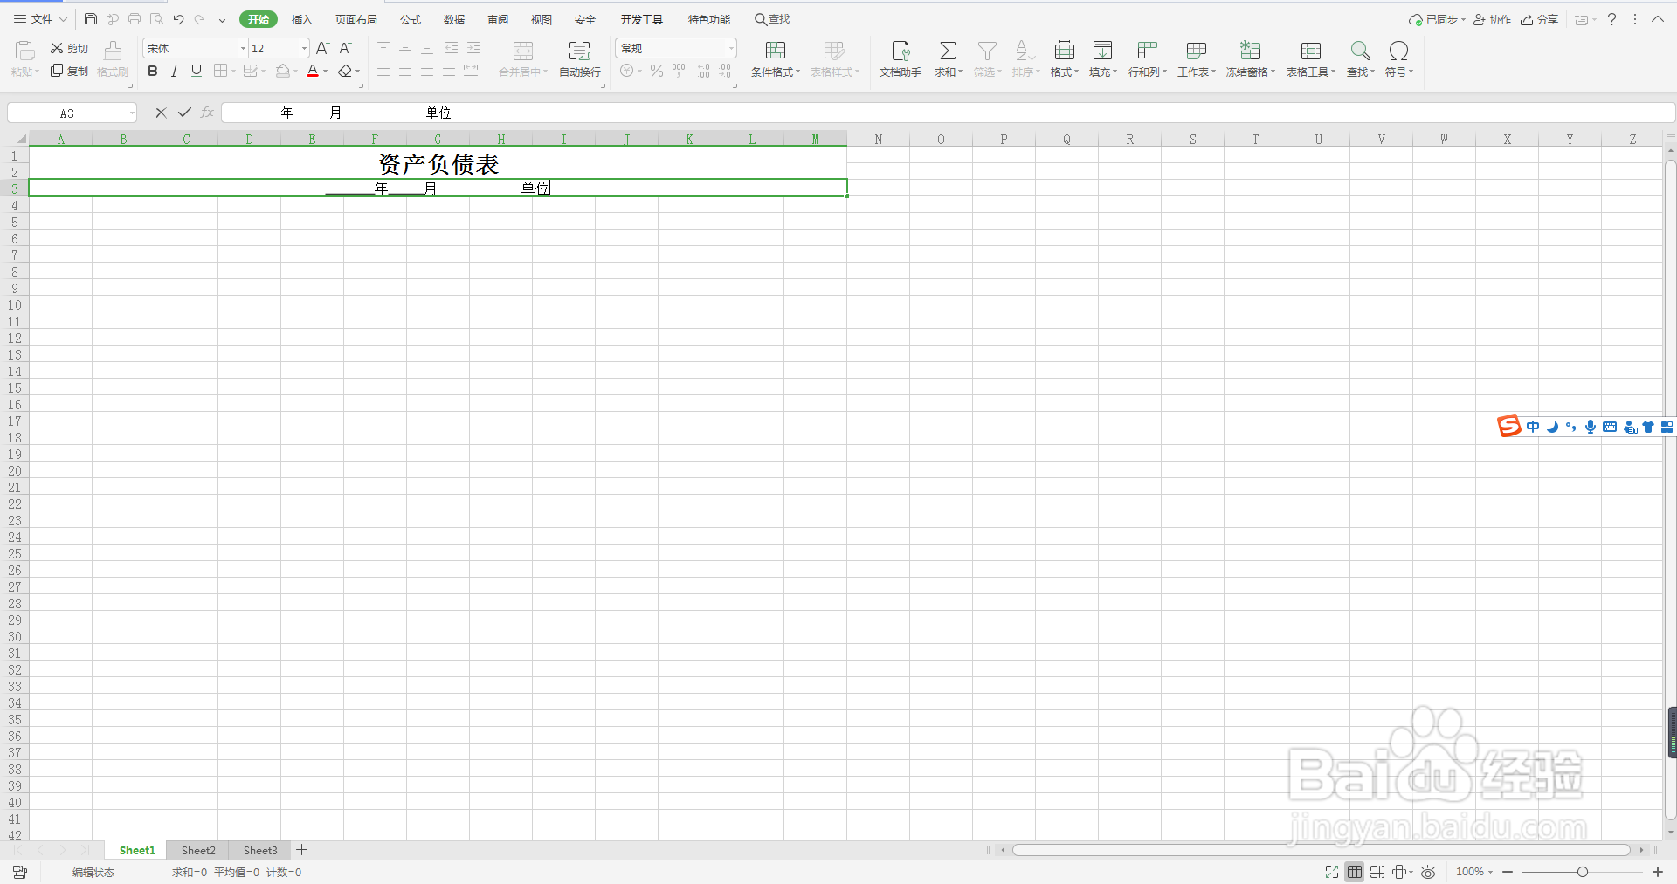Click 分享 share button

[x=1540, y=19]
